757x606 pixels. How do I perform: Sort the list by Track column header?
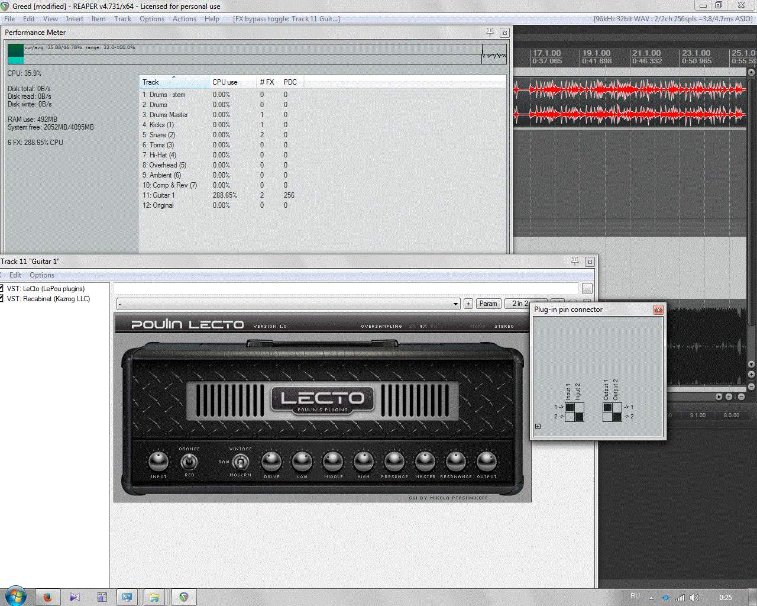tap(173, 82)
